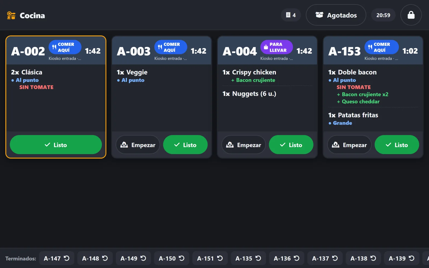Mark order A-003 as Listo
The height and width of the screenshot is (268, 429).
(185, 145)
